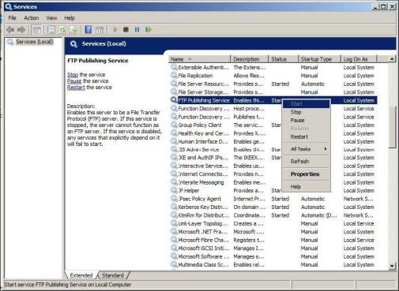Viewport: 399px width, 291px height.
Task: Click gear icon beside Group Policy Client
Action: (x=174, y=125)
